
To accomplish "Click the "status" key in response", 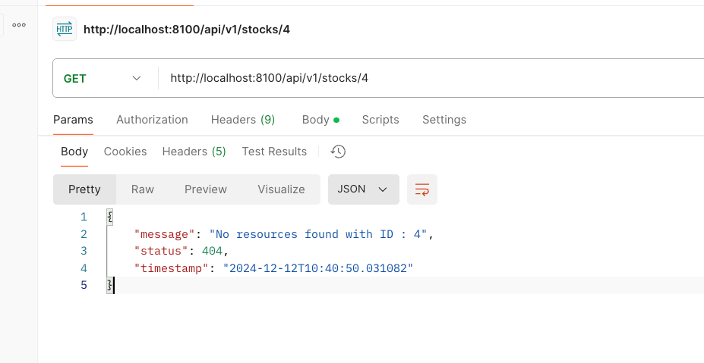I will coord(161,251).
